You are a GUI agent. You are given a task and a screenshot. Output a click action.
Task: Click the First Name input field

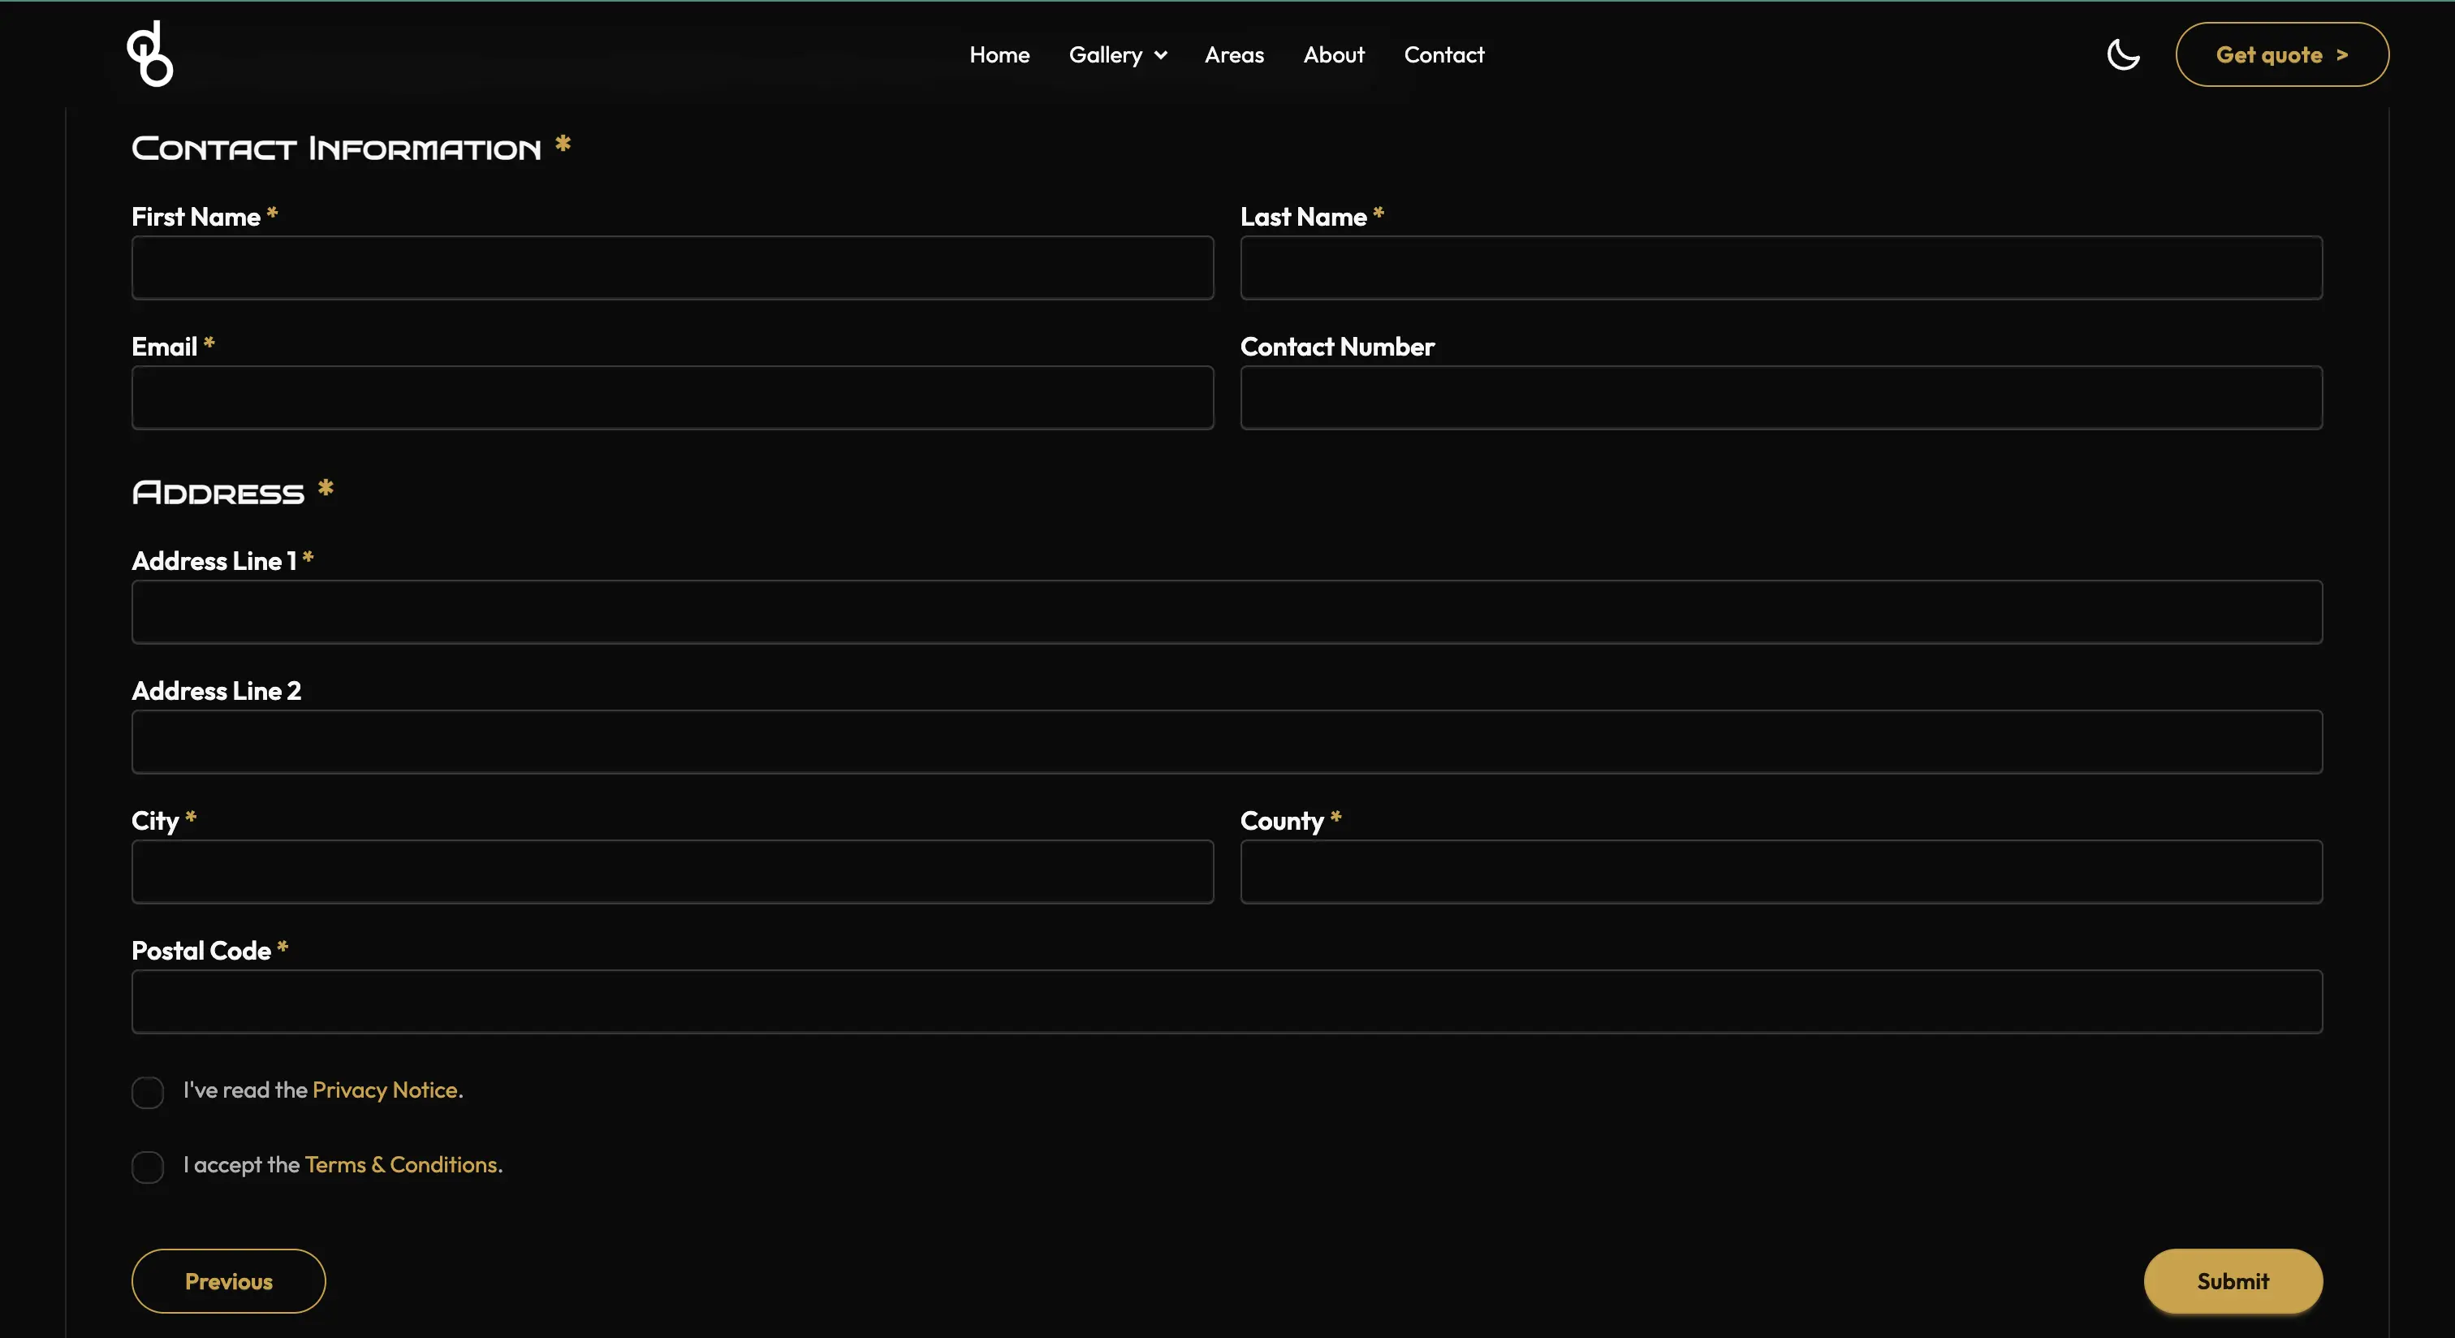click(x=672, y=269)
